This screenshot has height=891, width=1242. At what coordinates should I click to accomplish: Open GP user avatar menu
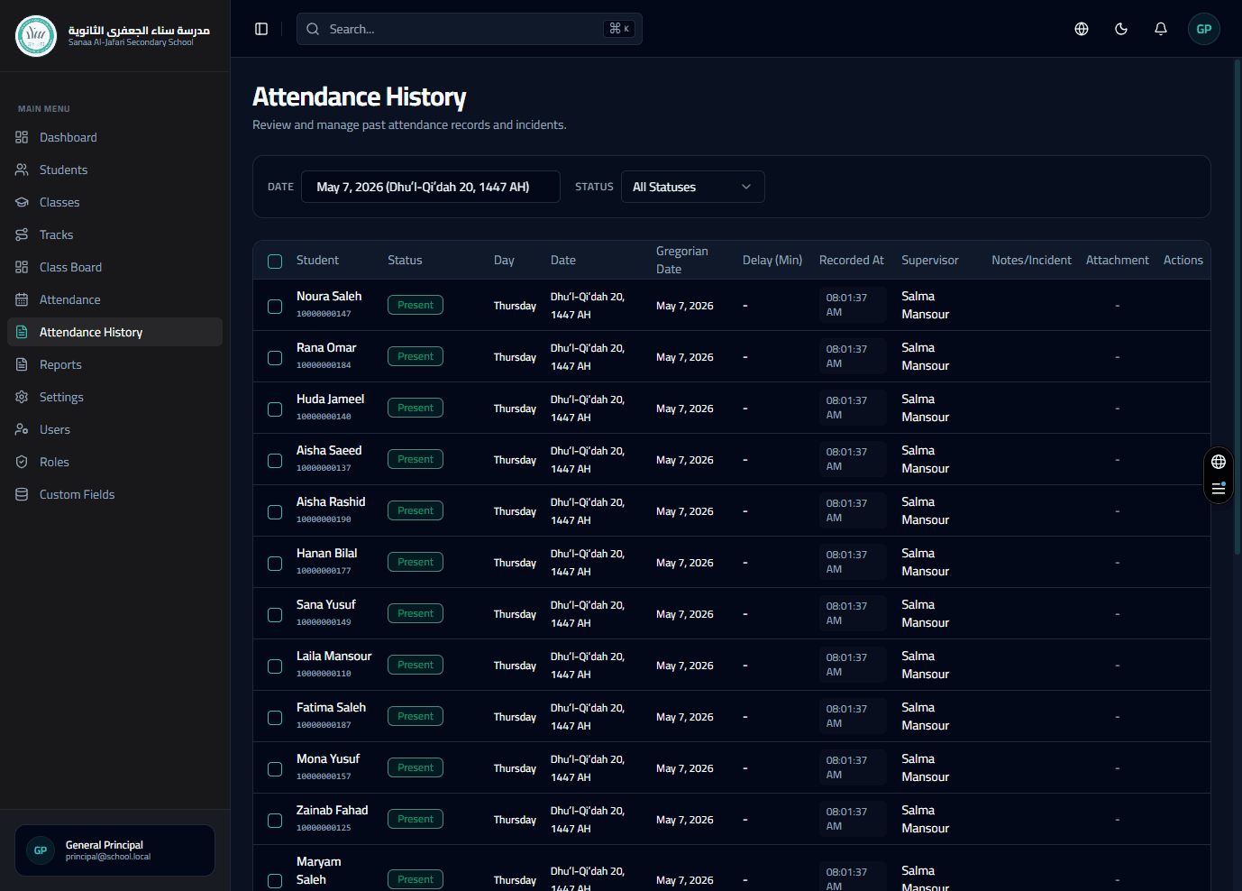coord(1204,29)
